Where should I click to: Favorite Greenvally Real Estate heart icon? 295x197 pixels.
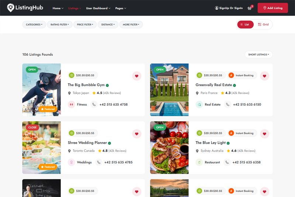(x=264, y=76)
